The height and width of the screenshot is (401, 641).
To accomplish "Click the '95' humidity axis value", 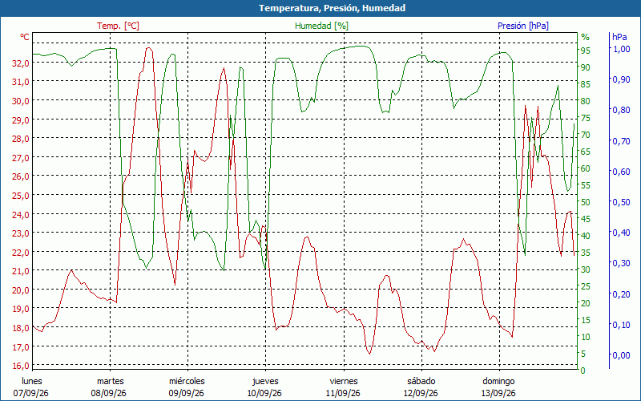I will pos(586,51).
